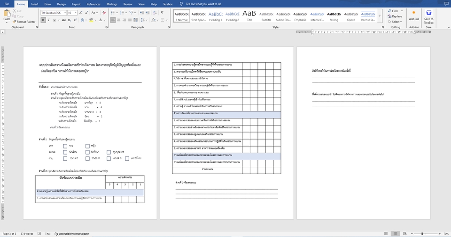Tick the checkbox for 20-39 age range
The height and width of the screenshot is (237, 451).
87,158
